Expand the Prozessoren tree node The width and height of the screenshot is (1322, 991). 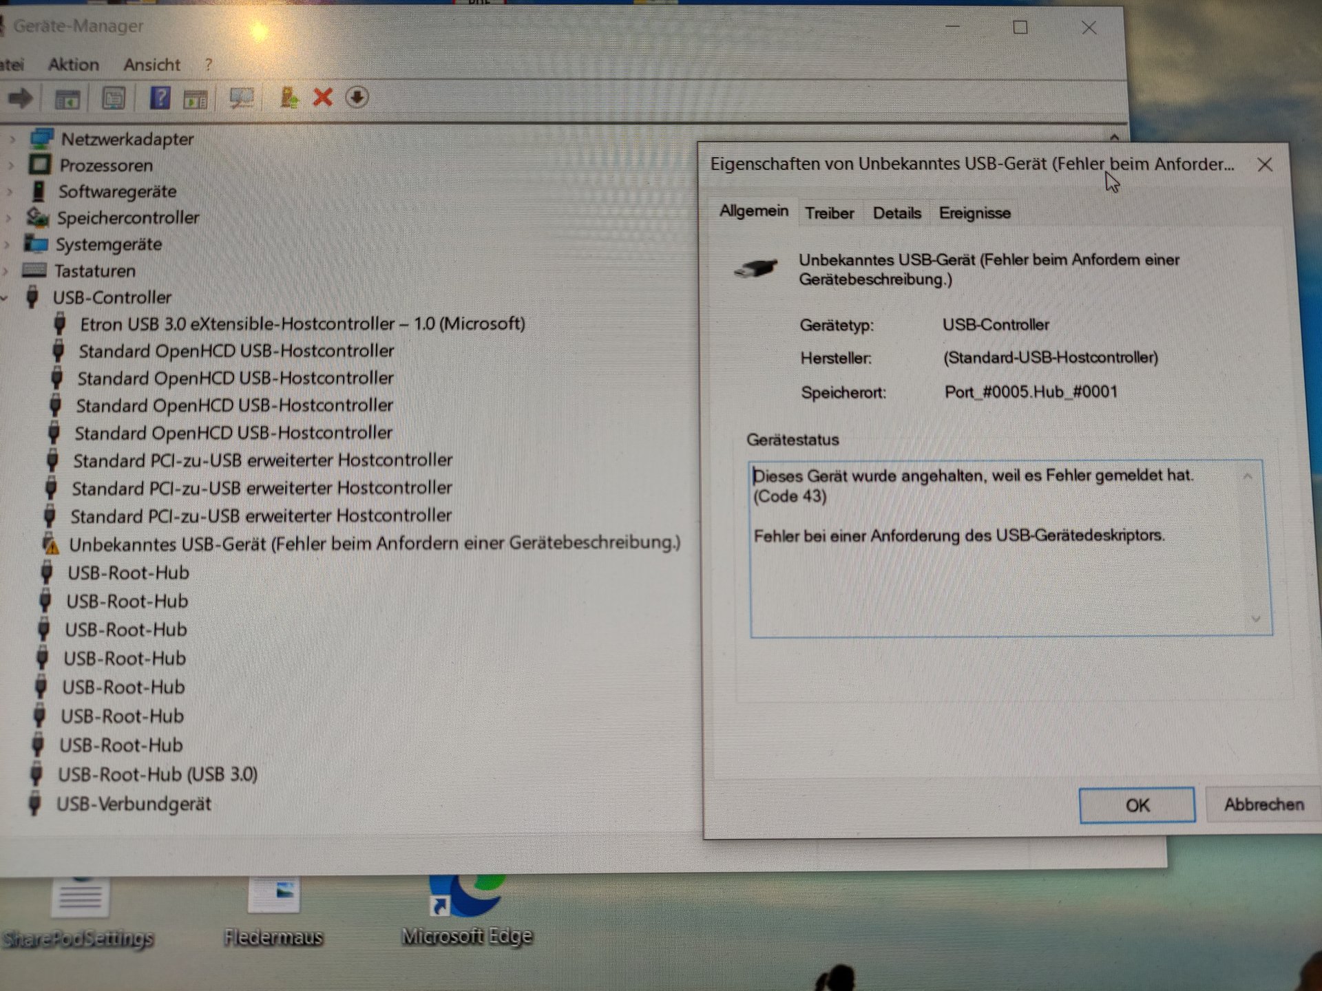[10, 166]
